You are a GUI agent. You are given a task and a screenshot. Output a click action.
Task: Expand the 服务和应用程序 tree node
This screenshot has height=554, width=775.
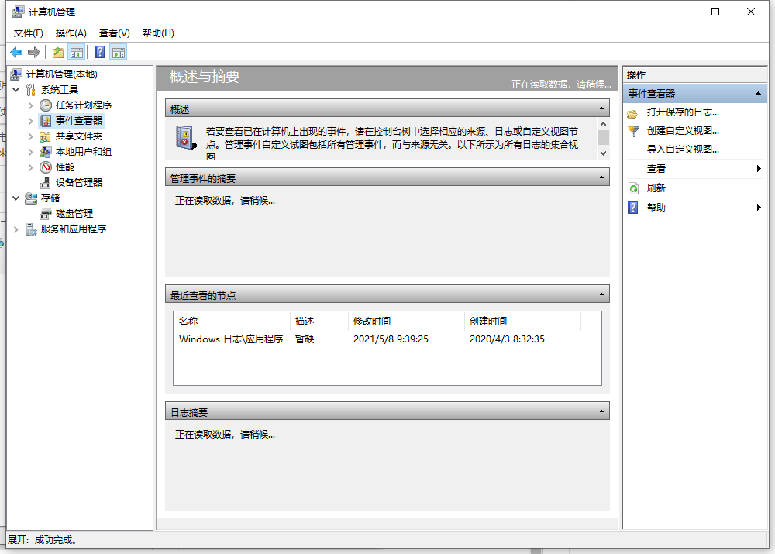(x=16, y=229)
